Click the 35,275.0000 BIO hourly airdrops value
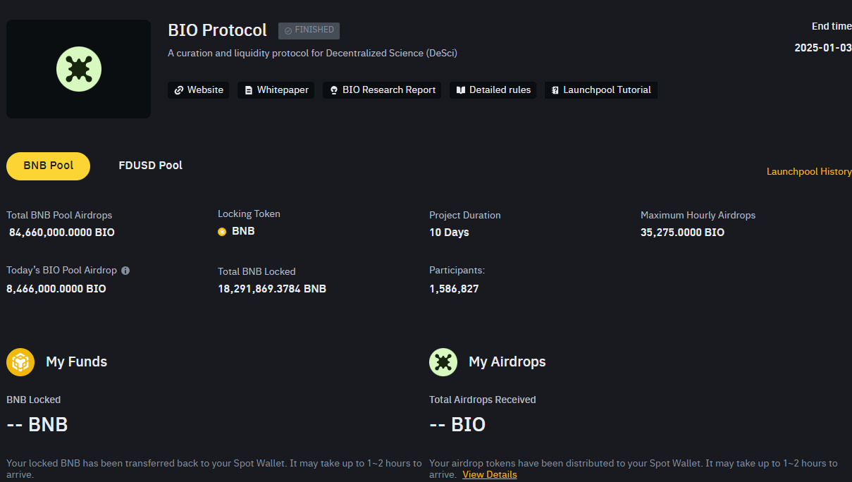This screenshot has width=852, height=482. tap(682, 233)
